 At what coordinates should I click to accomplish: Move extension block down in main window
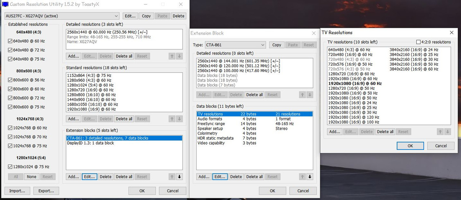[180, 177]
